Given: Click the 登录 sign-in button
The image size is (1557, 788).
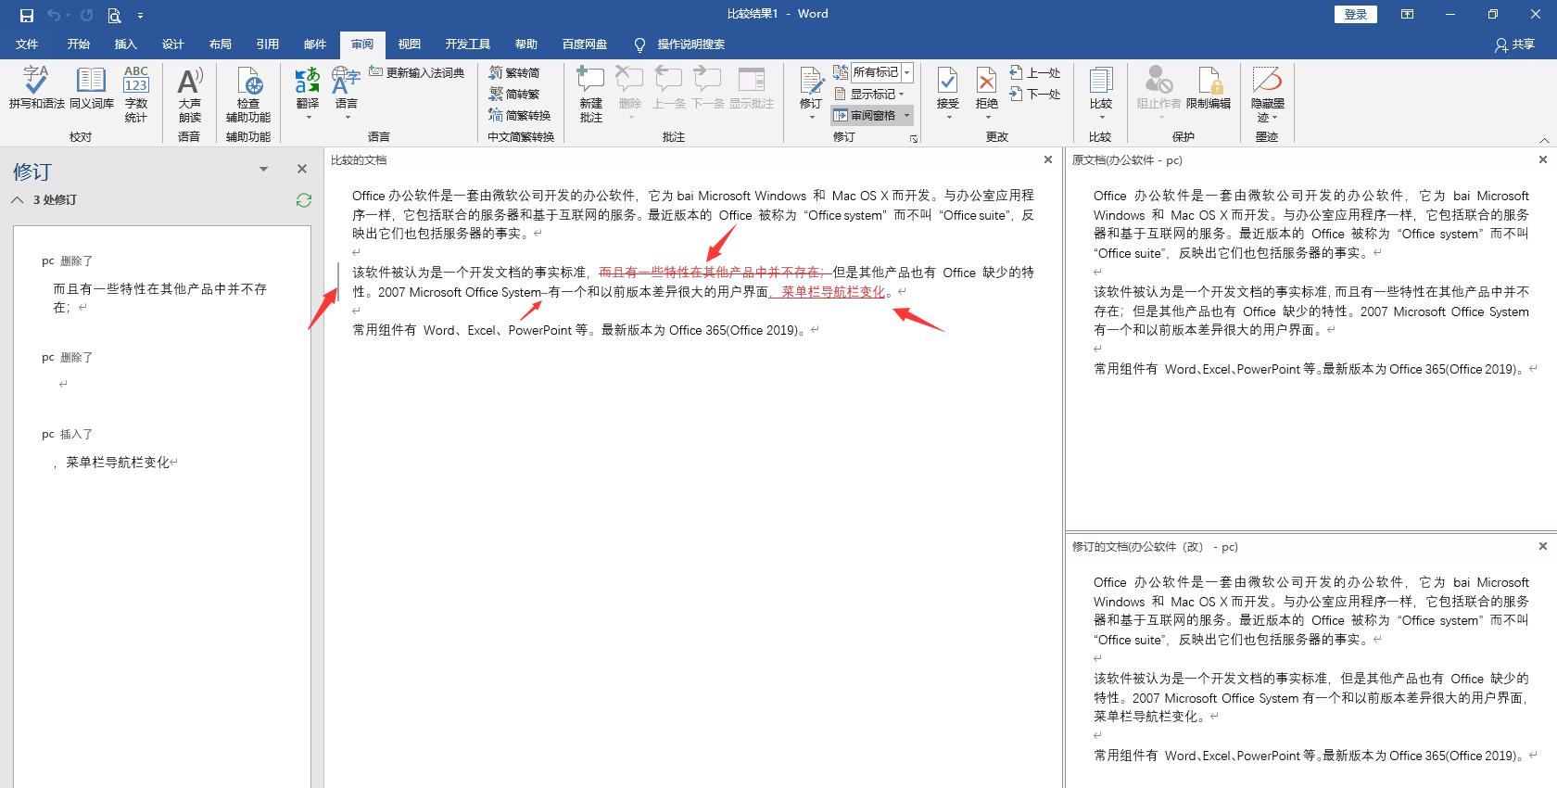Looking at the screenshot, I should click(x=1356, y=14).
